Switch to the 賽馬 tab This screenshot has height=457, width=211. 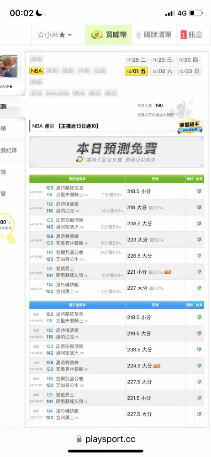(x=95, y=93)
